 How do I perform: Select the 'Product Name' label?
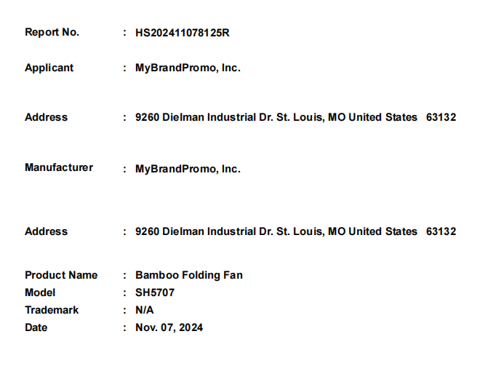pos(61,275)
